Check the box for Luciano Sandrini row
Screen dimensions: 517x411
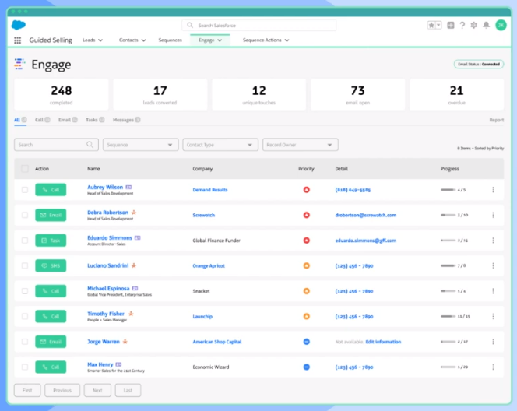(25, 265)
